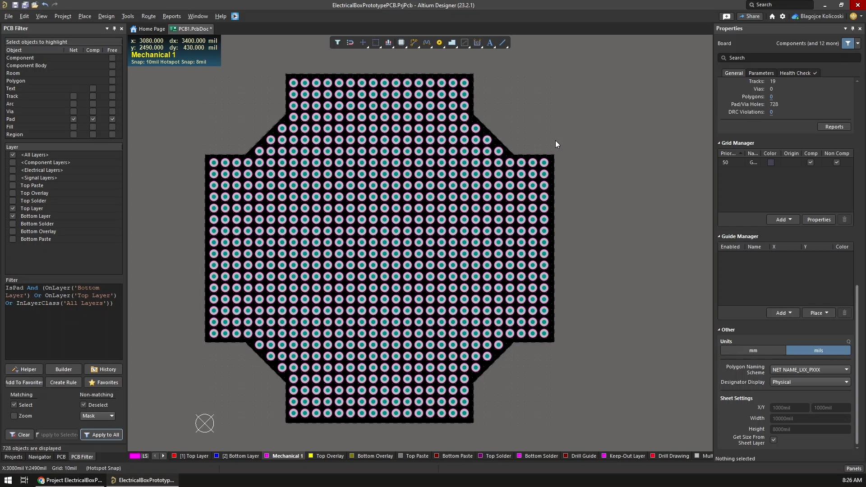
Task: Click the Open Project folder icon
Action: 35,5
